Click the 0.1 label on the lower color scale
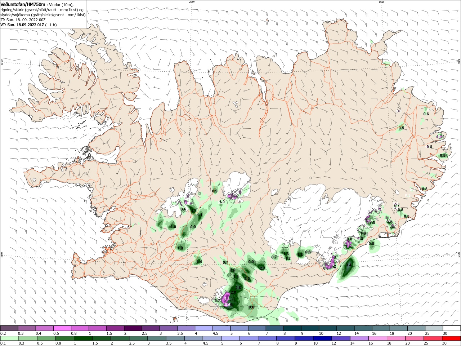 [3, 343]
